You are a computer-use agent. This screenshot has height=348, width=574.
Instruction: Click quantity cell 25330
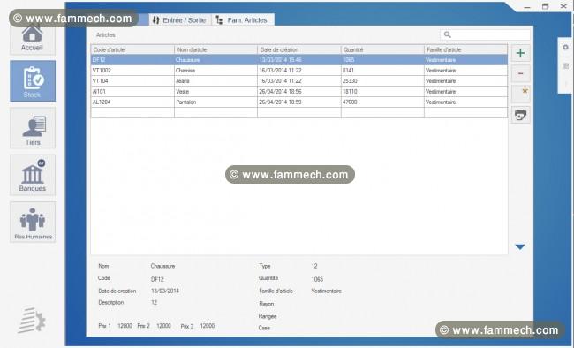point(382,81)
